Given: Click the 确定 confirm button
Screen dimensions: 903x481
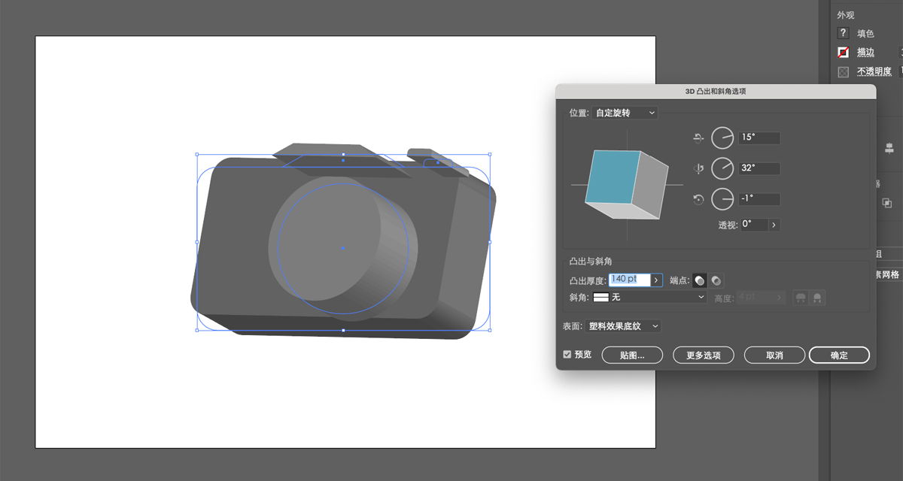Looking at the screenshot, I should pyautogui.click(x=838, y=355).
